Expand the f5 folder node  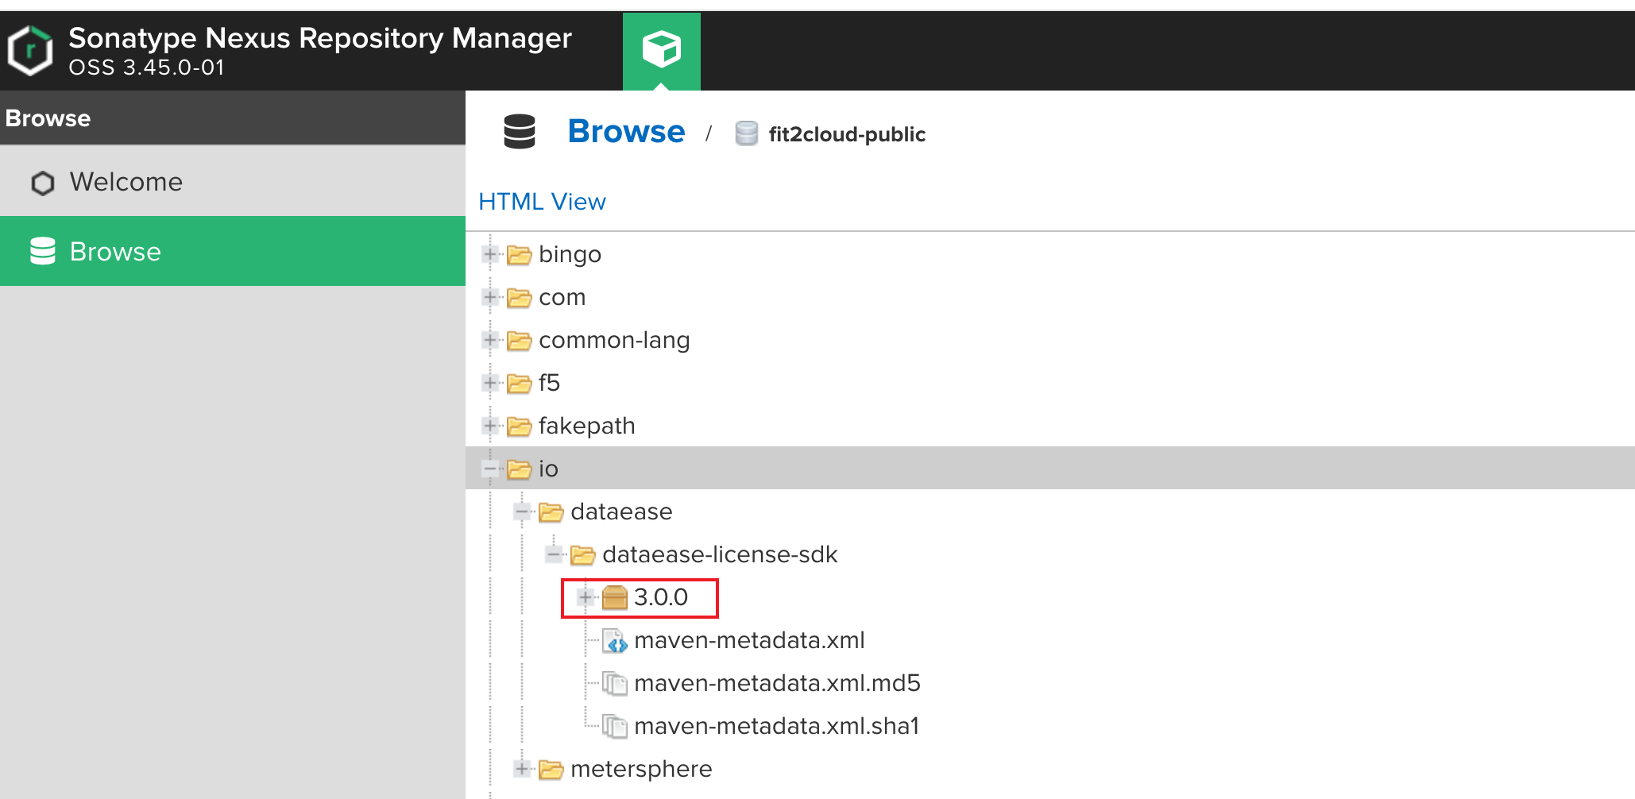(490, 383)
